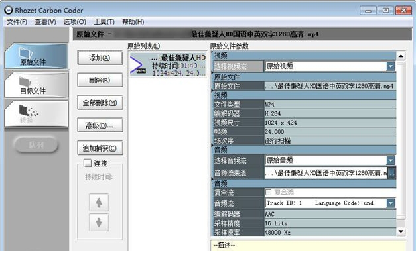The image size is (416, 261).
Task: Select the 最佳嫌疑人HD item in source list
Action: pyautogui.click(x=168, y=65)
